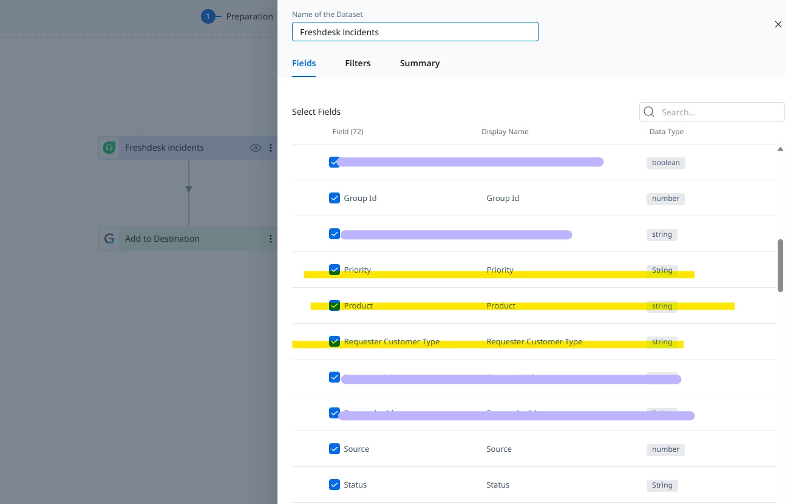The height and width of the screenshot is (504, 785).
Task: Click the Freshdesk headset icon on the node
Action: coord(109,148)
